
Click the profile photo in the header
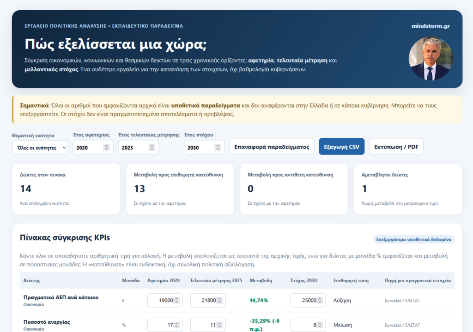(431, 59)
